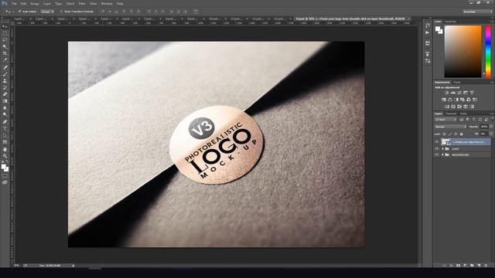Open the layer blend mode dropdown
Viewport: 495px width, 278px height.
pos(450,127)
